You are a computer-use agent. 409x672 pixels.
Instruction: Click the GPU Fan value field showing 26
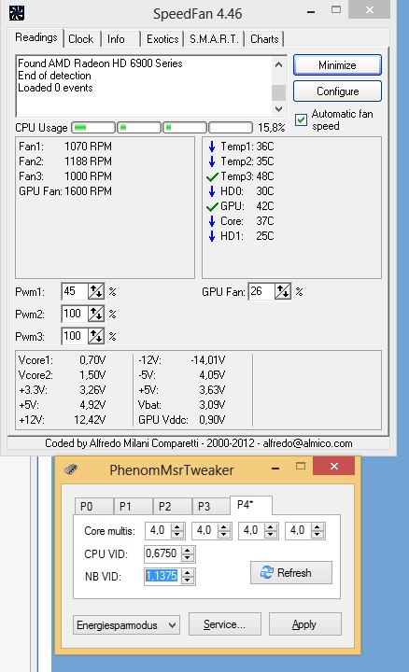[261, 292]
